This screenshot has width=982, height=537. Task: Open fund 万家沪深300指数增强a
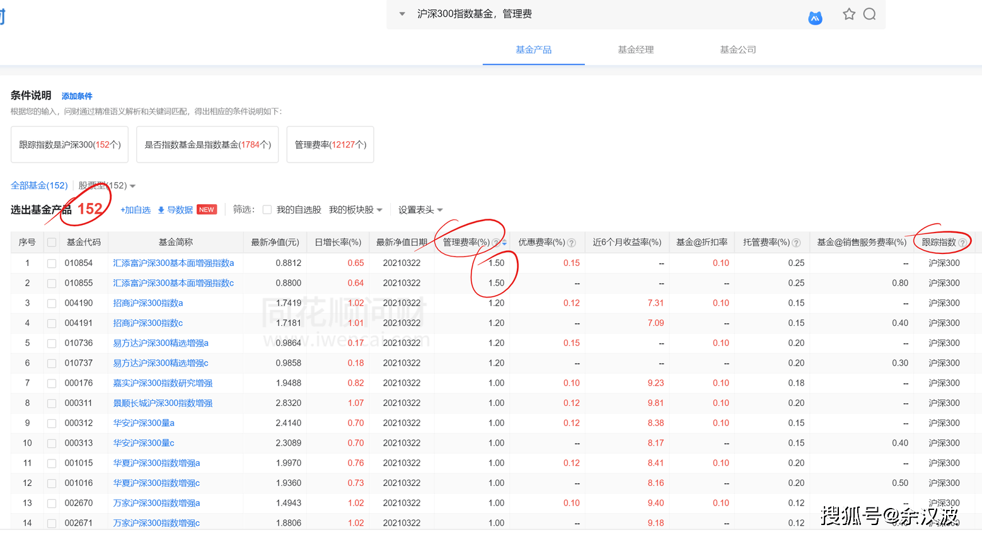click(156, 503)
